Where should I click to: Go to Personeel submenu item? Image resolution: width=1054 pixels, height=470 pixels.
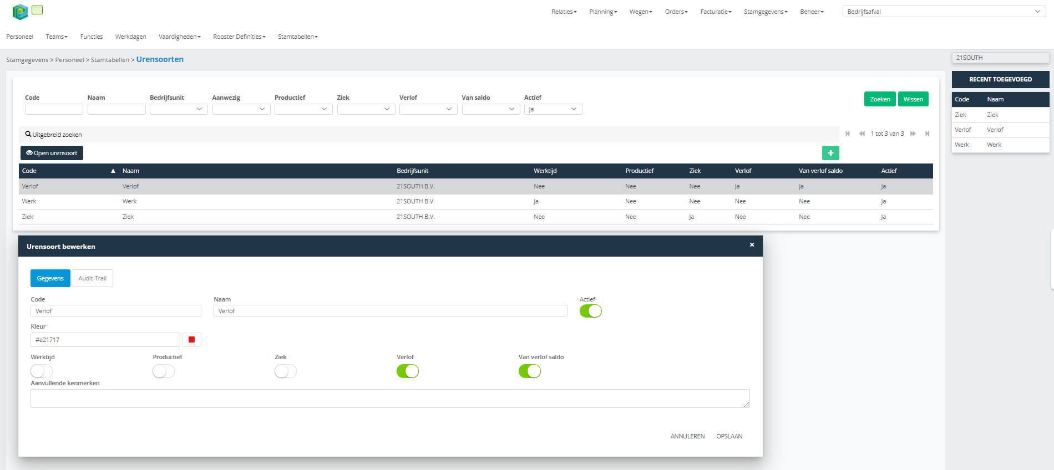point(19,37)
